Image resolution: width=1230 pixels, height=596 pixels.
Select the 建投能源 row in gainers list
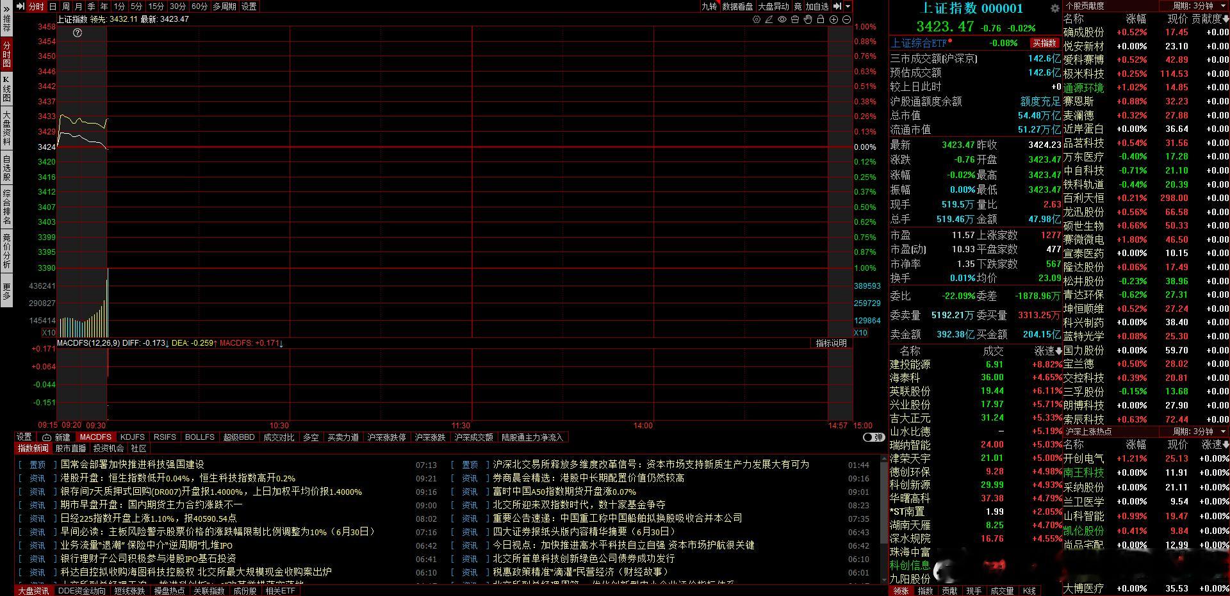[x=976, y=364]
